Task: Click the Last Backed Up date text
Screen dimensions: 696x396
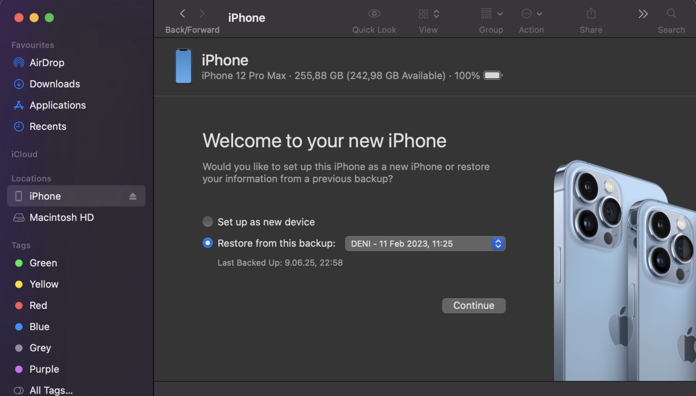Action: click(280, 263)
